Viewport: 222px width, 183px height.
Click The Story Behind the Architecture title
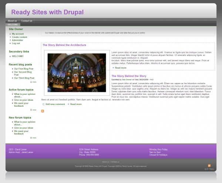[x=64, y=45]
